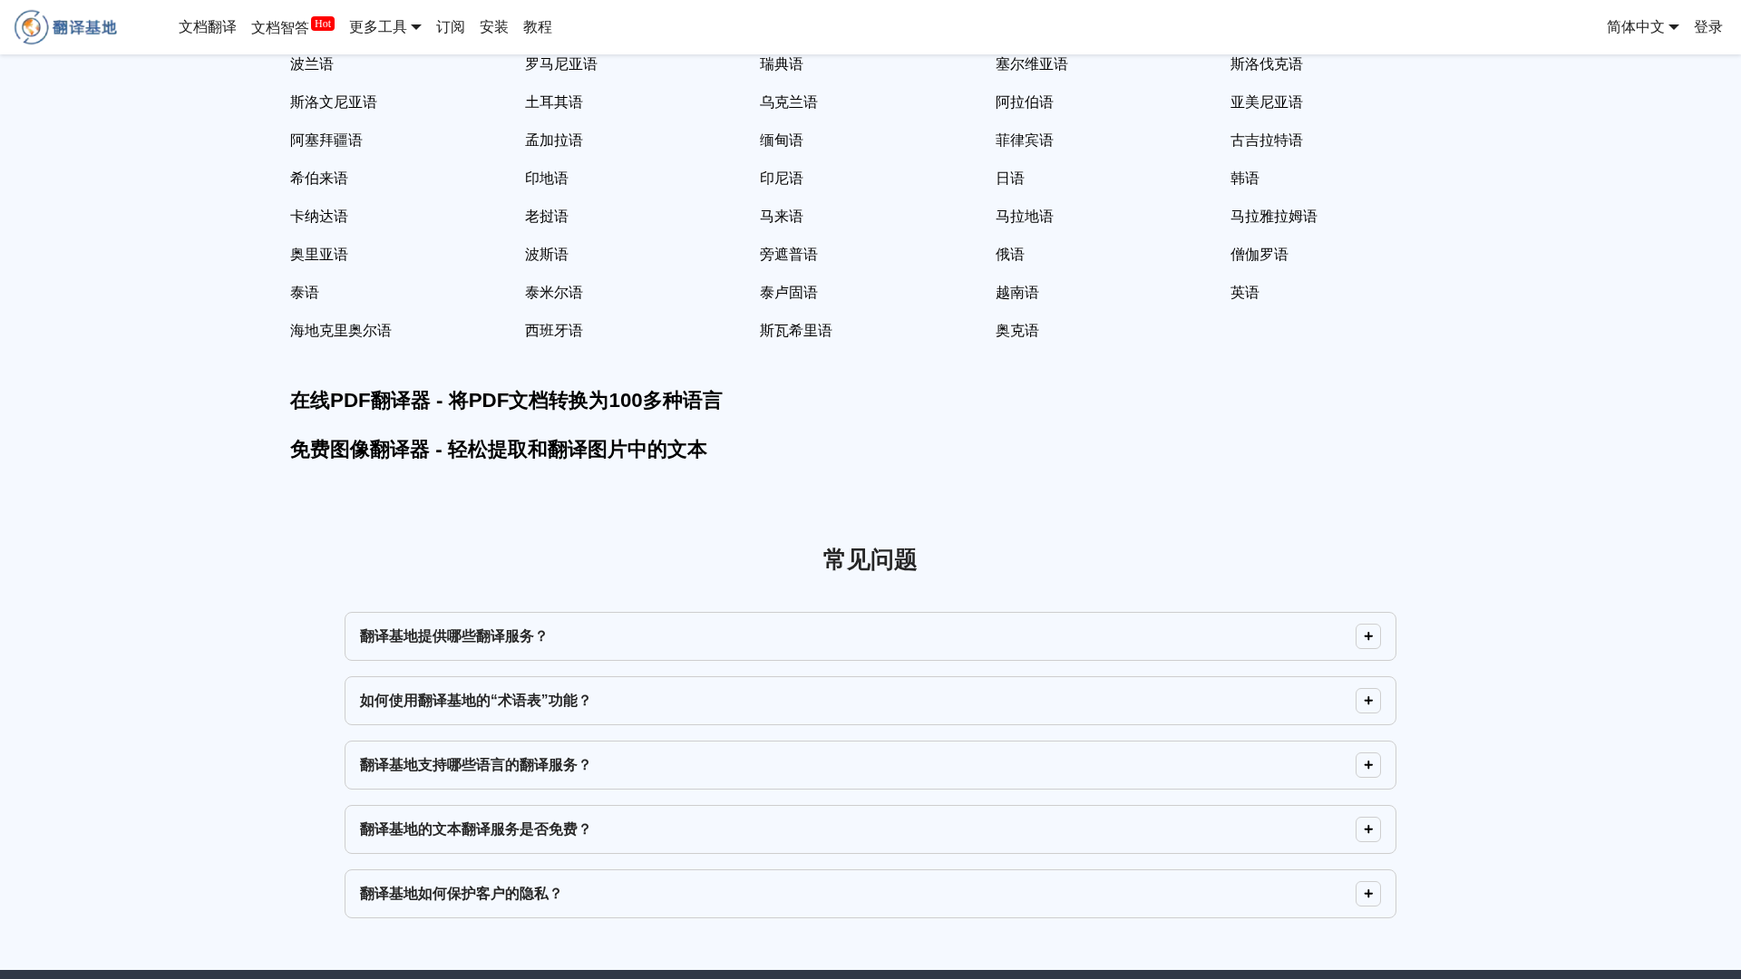This screenshot has width=1741, height=979.
Task: Click the 登录 link
Action: tap(1707, 27)
